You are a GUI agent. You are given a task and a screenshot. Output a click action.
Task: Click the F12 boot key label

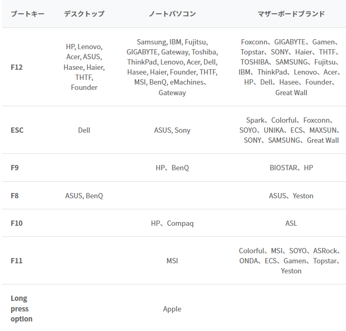[16, 67]
